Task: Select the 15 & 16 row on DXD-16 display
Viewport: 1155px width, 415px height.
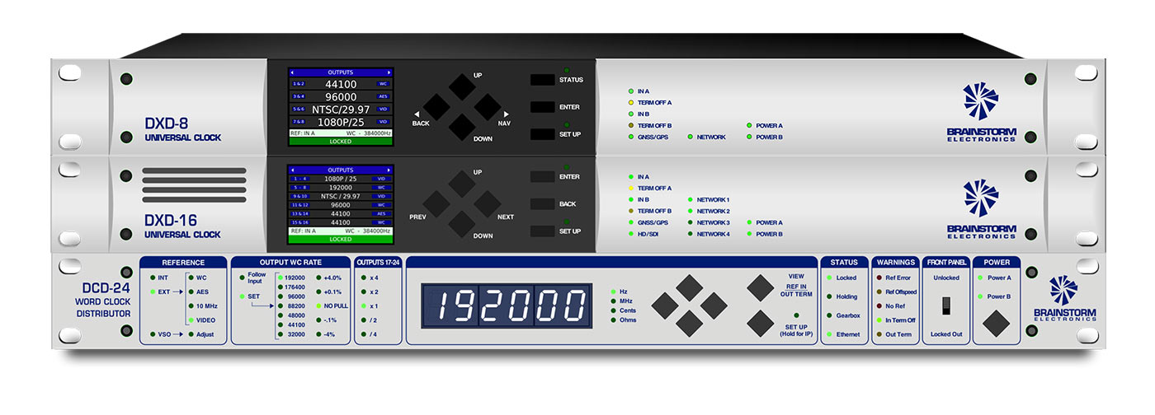Action: 341,222
